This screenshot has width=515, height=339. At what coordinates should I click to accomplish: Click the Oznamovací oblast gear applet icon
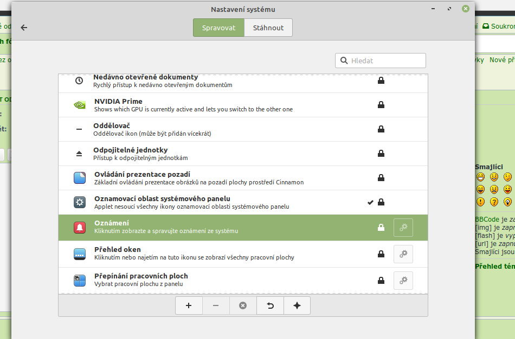pyautogui.click(x=80, y=202)
